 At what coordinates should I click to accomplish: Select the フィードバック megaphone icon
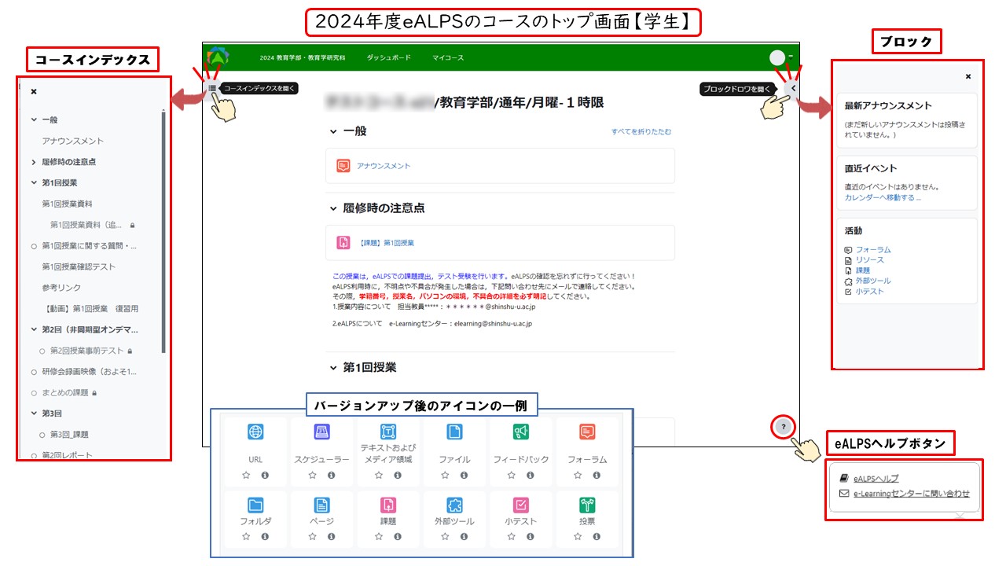[x=521, y=432]
